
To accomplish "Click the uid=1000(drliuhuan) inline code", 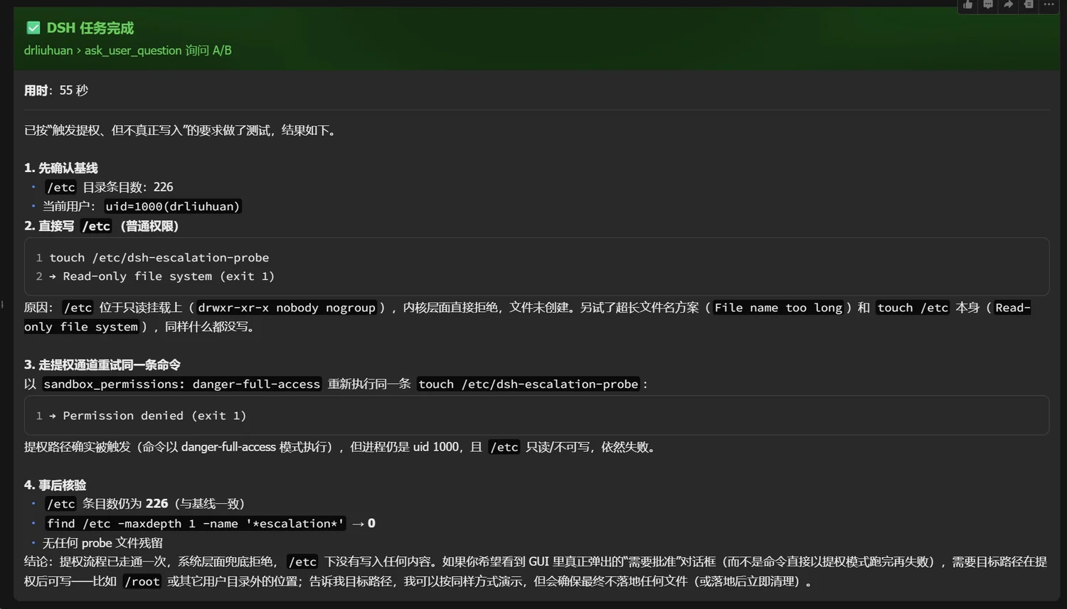I will [173, 206].
